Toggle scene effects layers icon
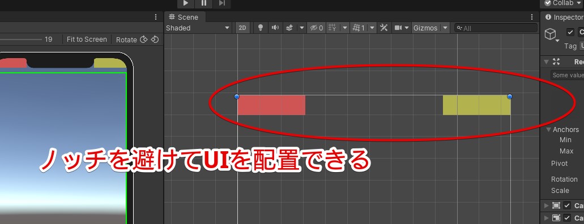Screen dimensions: 584x224 [x=290, y=28]
